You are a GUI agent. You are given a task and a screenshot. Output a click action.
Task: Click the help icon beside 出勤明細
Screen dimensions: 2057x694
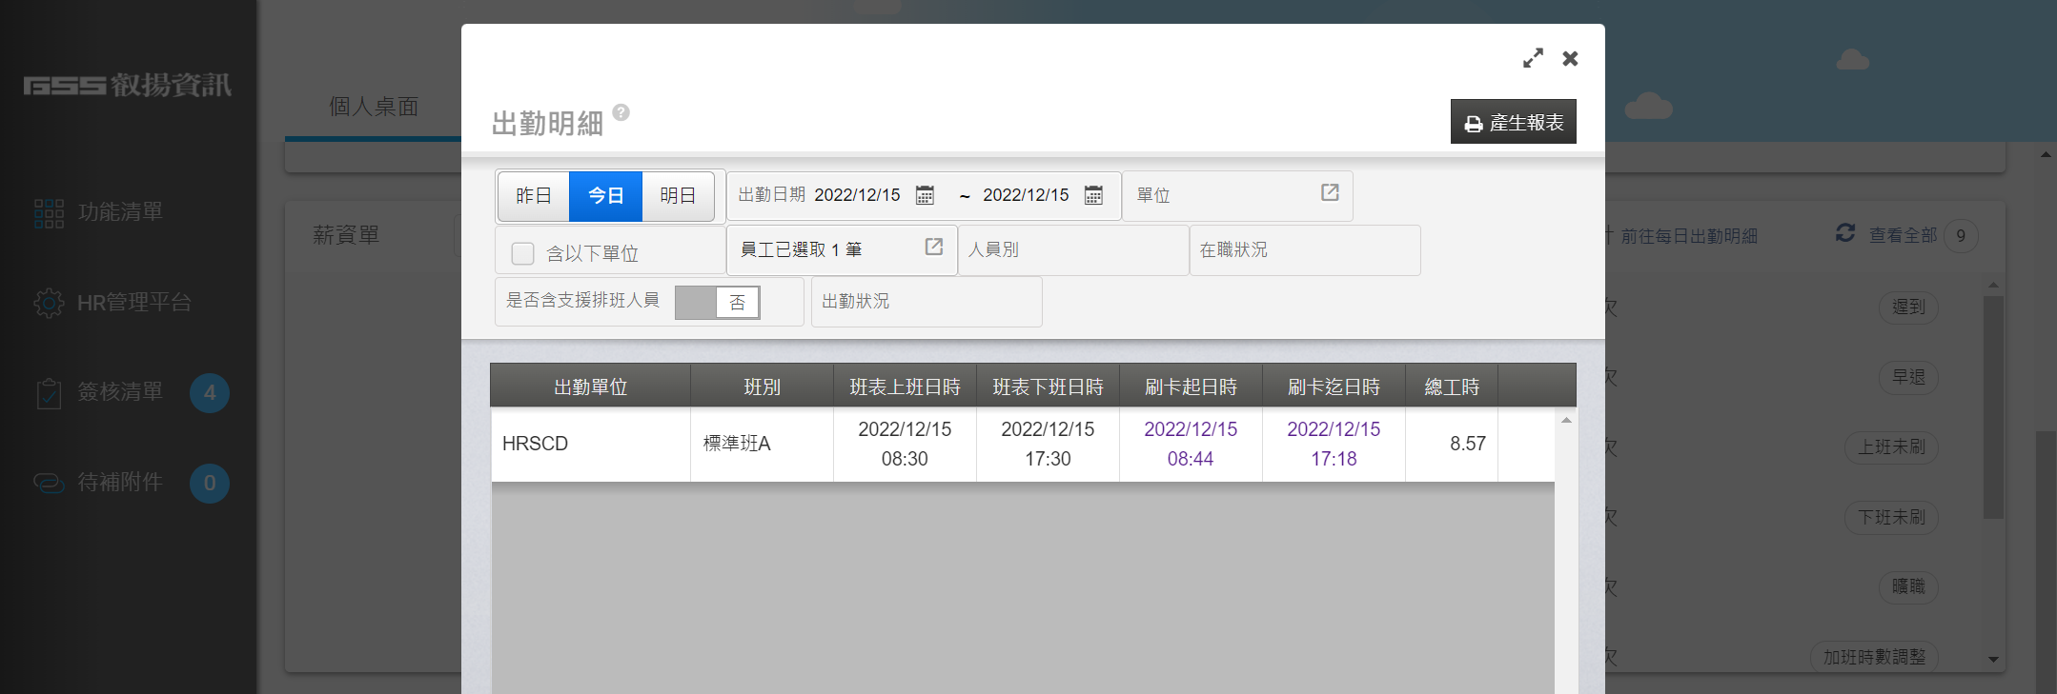coord(621,112)
